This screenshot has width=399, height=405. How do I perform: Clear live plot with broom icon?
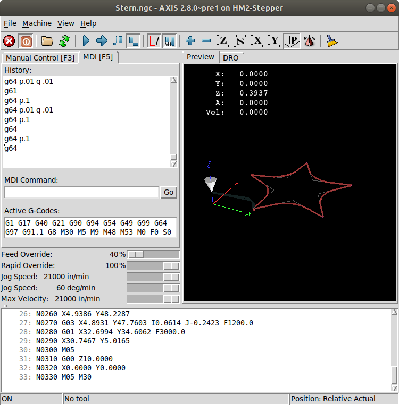331,41
